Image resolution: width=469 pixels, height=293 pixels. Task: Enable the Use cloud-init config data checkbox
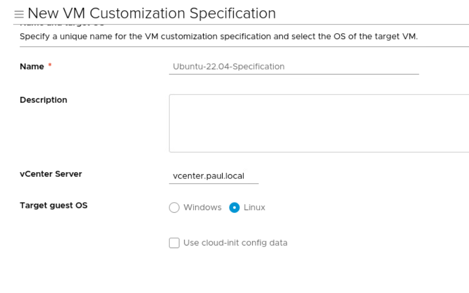(174, 243)
